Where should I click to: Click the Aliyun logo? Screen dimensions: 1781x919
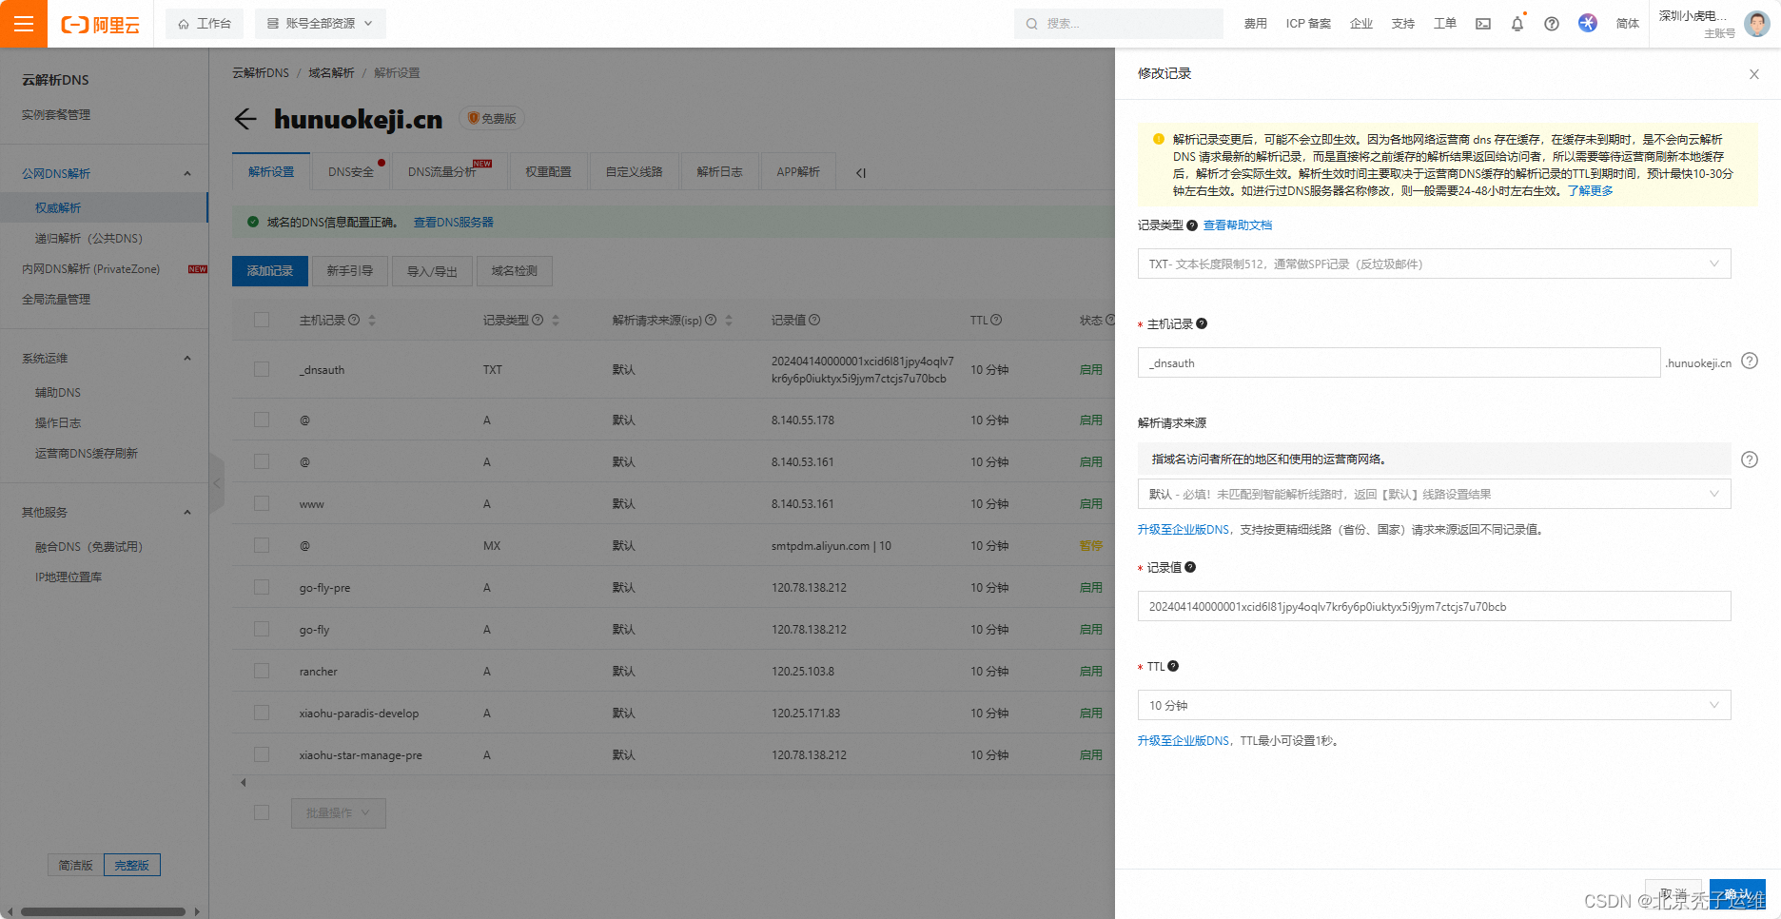101,25
